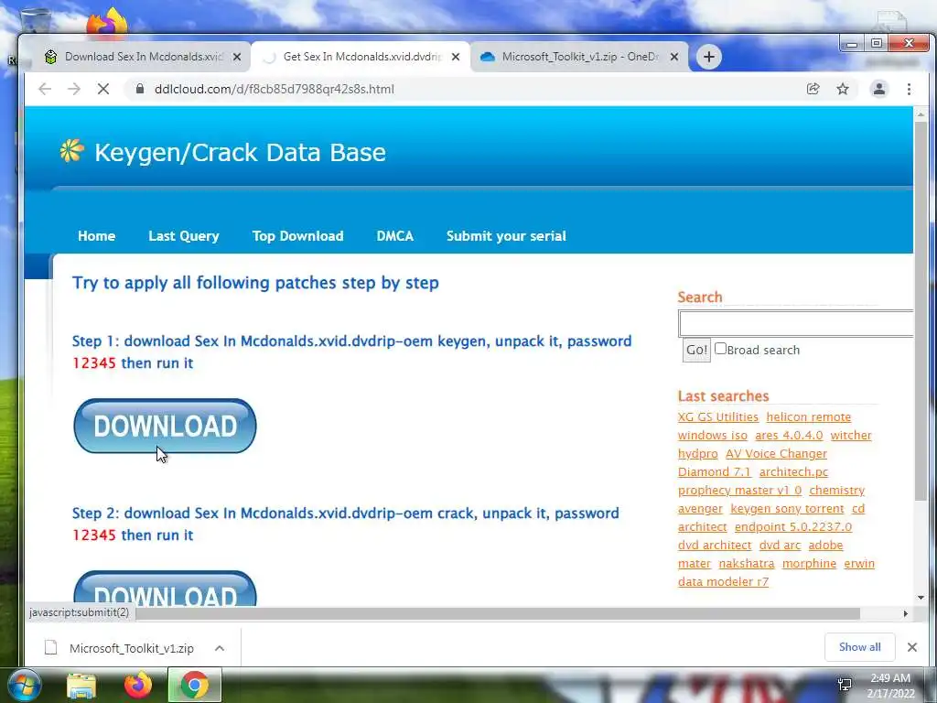Bookmark this page with the star icon
The image size is (937, 703).
[843, 89]
